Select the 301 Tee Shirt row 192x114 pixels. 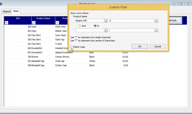(66, 44)
